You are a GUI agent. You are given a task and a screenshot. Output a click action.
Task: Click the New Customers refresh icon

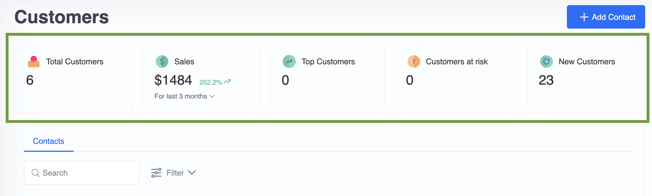point(546,61)
